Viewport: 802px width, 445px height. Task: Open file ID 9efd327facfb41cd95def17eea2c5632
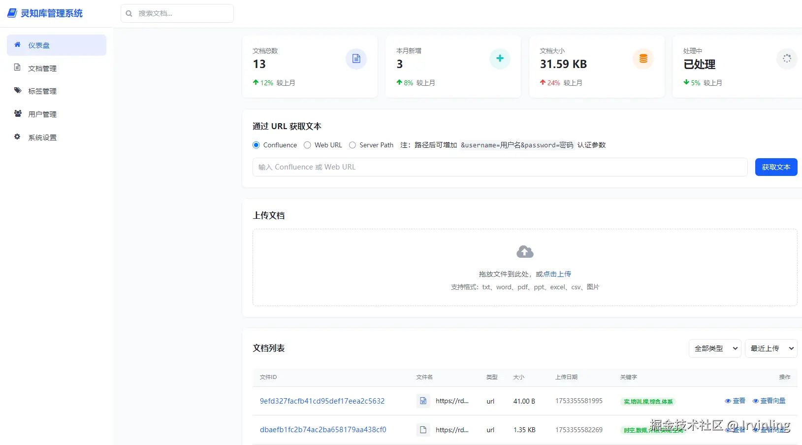point(322,401)
